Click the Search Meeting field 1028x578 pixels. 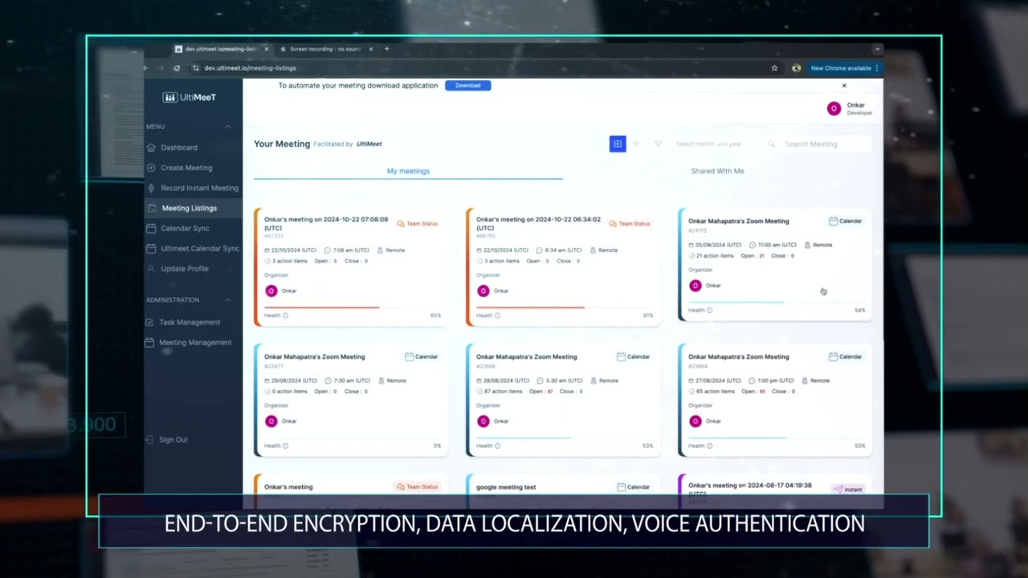819,144
